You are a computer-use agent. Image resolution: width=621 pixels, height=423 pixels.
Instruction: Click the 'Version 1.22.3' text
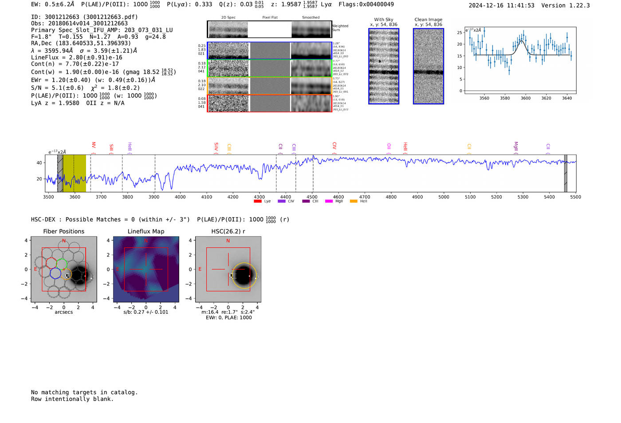pyautogui.click(x=566, y=6)
